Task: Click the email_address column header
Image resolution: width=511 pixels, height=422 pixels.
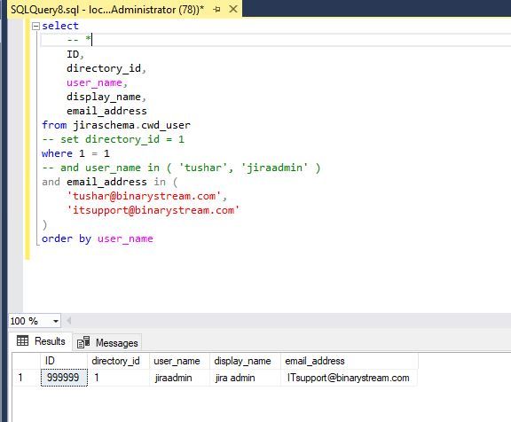Action: pyautogui.click(x=350, y=361)
